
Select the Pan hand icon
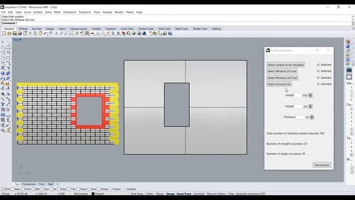click(x=51, y=33)
